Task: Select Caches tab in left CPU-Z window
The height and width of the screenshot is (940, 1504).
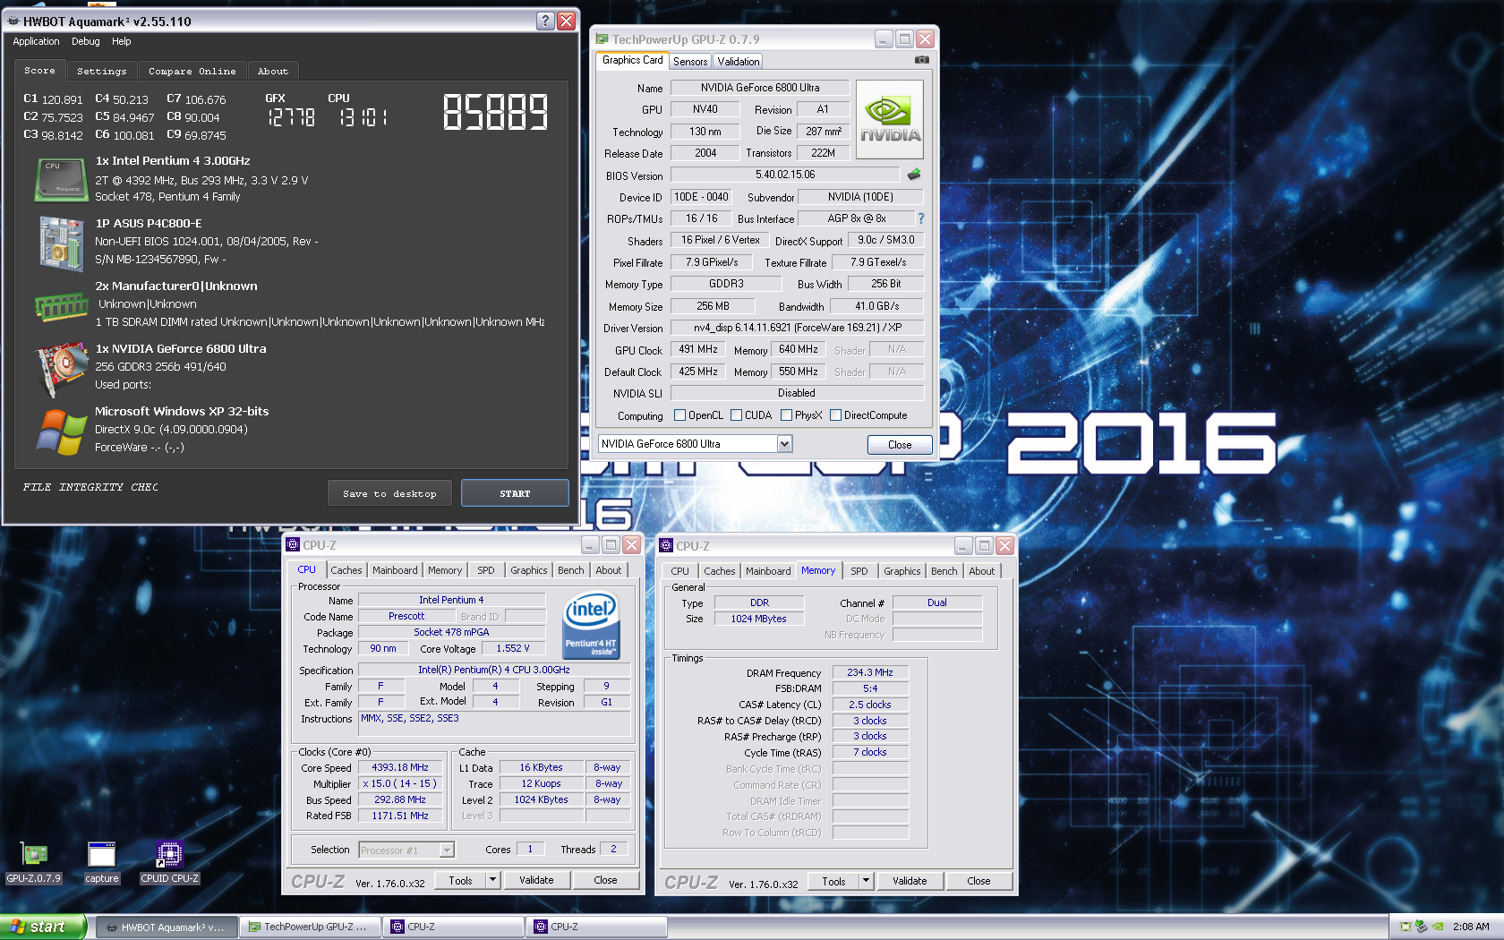Action: (x=346, y=570)
